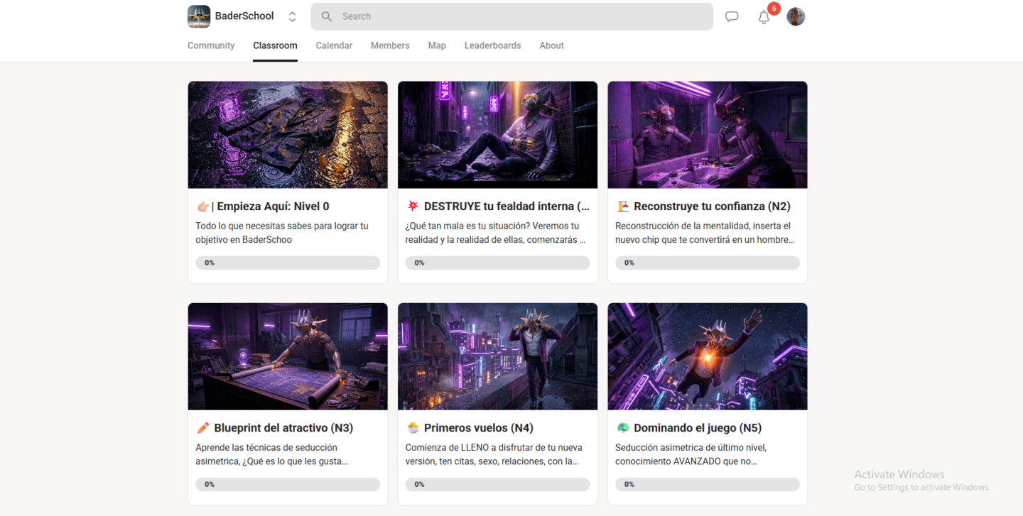Open the Members tab

(390, 45)
